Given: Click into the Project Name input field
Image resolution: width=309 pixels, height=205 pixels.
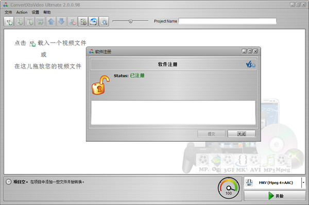Looking at the screenshot, I should [x=228, y=21].
